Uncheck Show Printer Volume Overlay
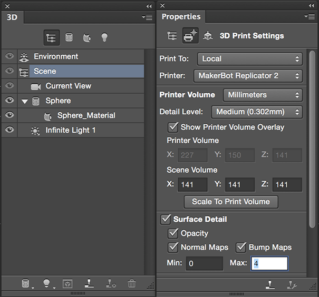This screenshot has width=319, height=297. point(172,127)
